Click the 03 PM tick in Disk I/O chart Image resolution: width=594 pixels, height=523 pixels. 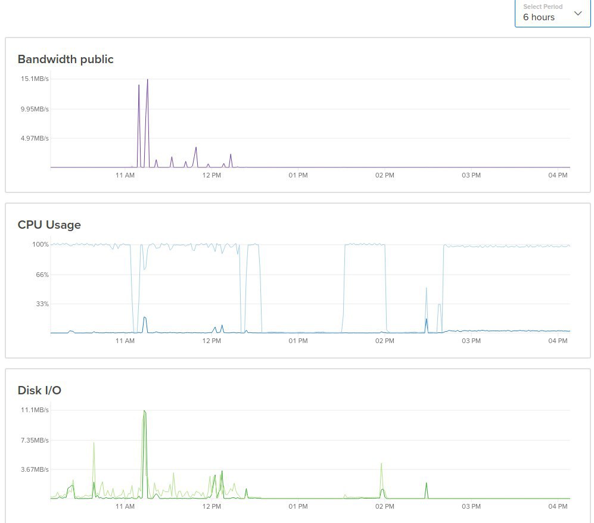[x=471, y=506]
